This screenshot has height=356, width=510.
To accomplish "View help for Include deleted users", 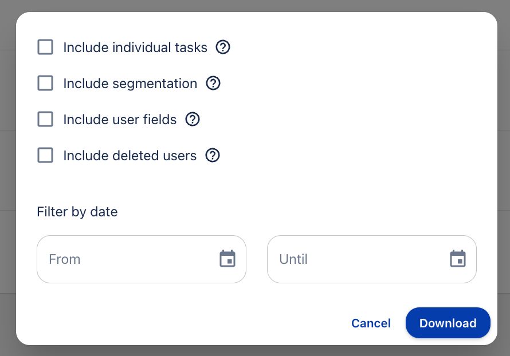I will pyautogui.click(x=213, y=156).
